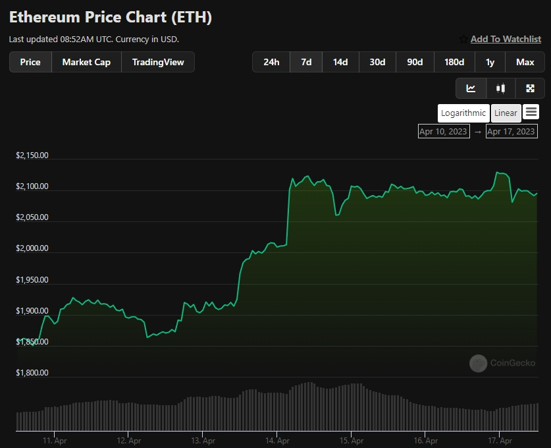The image size is (551, 448).
Task: Choose the 7d time range
Action: click(306, 62)
